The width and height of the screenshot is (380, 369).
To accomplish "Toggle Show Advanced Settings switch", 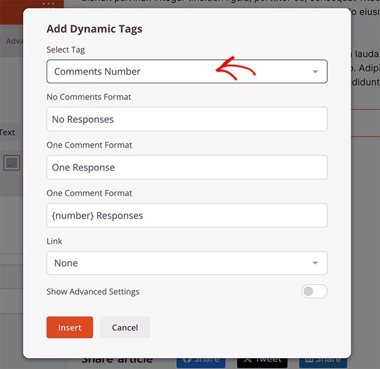I will coord(314,291).
